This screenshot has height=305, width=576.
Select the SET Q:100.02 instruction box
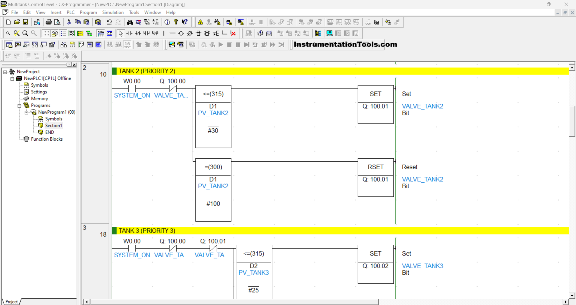(376, 264)
